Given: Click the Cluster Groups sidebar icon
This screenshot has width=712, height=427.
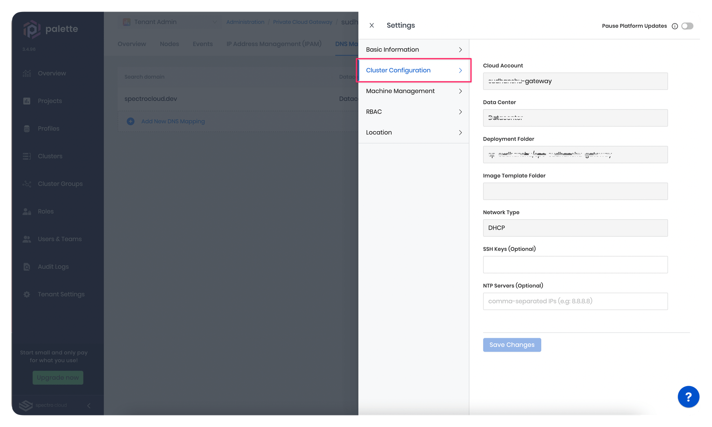Looking at the screenshot, I should 27,184.
